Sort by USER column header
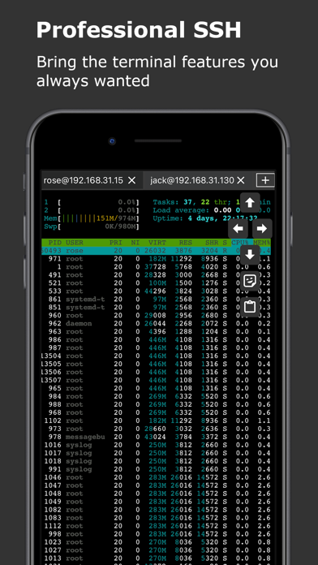318x565 pixels. pos(75,243)
